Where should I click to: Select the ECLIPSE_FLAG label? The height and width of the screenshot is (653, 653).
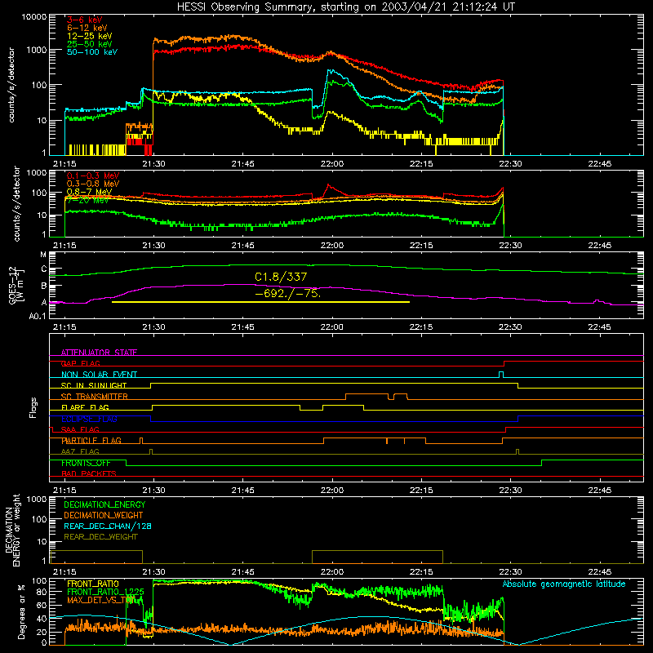coord(89,419)
